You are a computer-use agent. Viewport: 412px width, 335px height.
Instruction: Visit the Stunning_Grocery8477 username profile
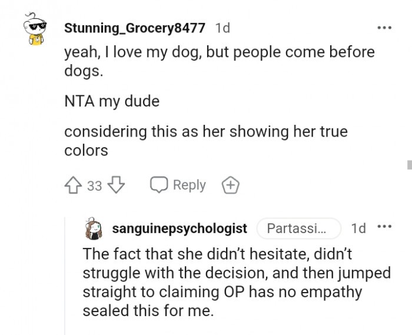[x=134, y=28]
